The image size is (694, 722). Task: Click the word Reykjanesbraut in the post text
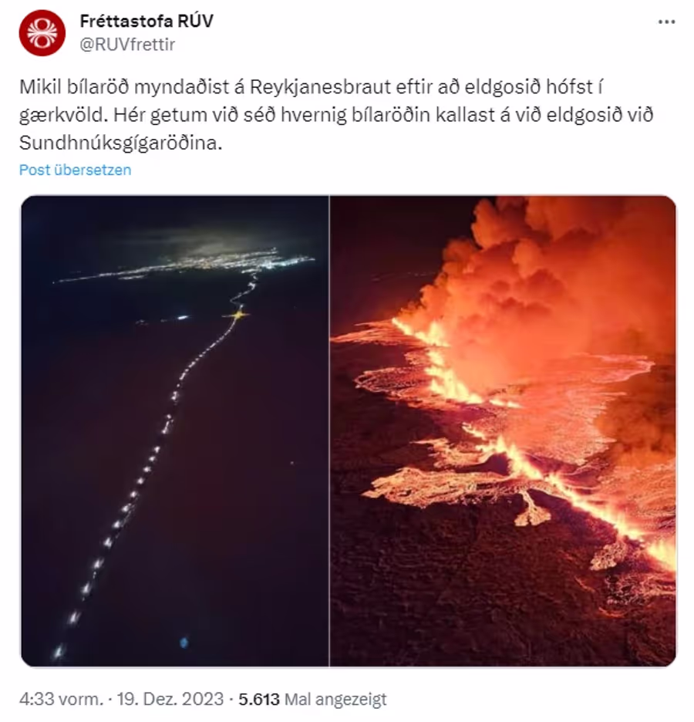click(x=320, y=86)
